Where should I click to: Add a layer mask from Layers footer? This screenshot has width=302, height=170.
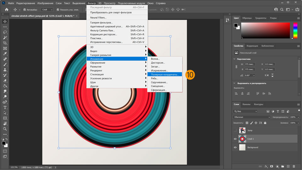pos(271,166)
